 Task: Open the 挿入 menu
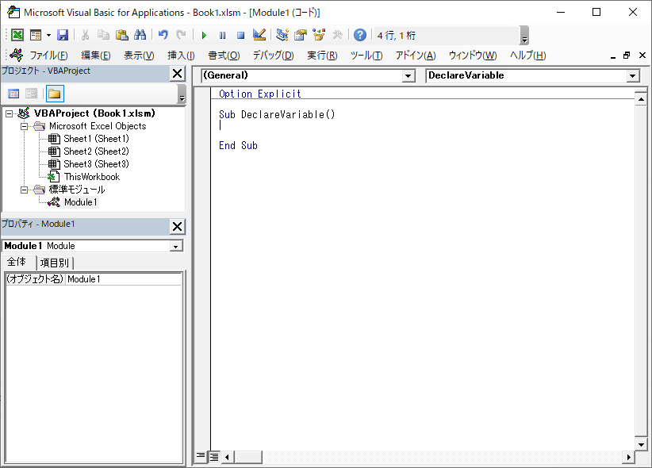click(x=181, y=56)
